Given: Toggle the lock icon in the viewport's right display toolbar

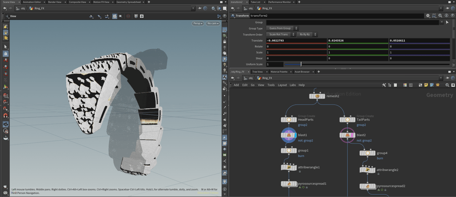Looking at the screenshot, I should (x=225, y=41).
